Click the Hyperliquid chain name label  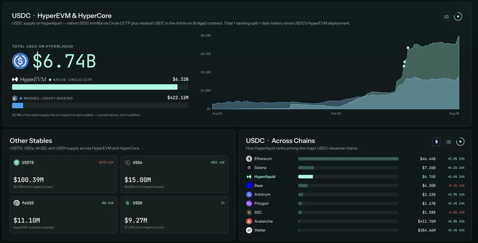pyautogui.click(x=264, y=177)
